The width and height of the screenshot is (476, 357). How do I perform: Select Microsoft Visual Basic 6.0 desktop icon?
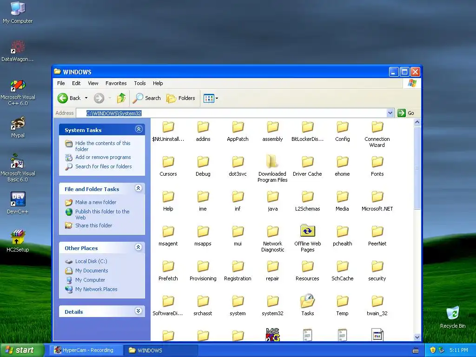18,168
